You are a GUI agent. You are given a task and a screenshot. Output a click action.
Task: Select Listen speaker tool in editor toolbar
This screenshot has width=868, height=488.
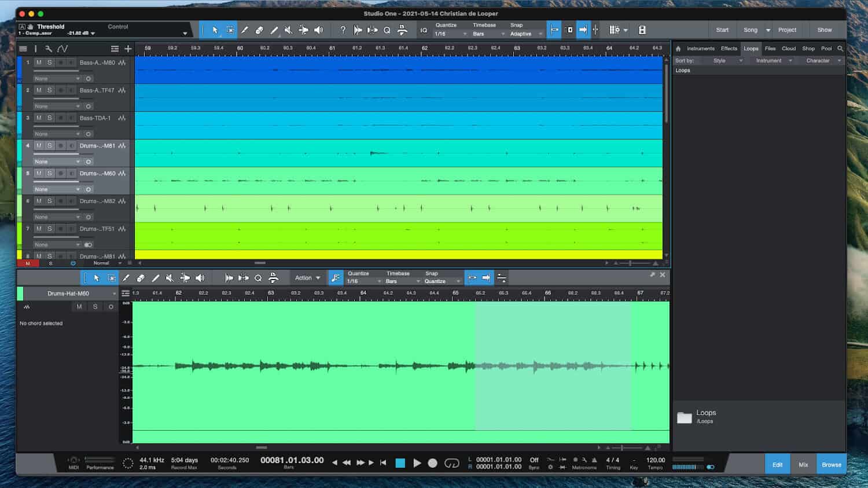coord(200,278)
